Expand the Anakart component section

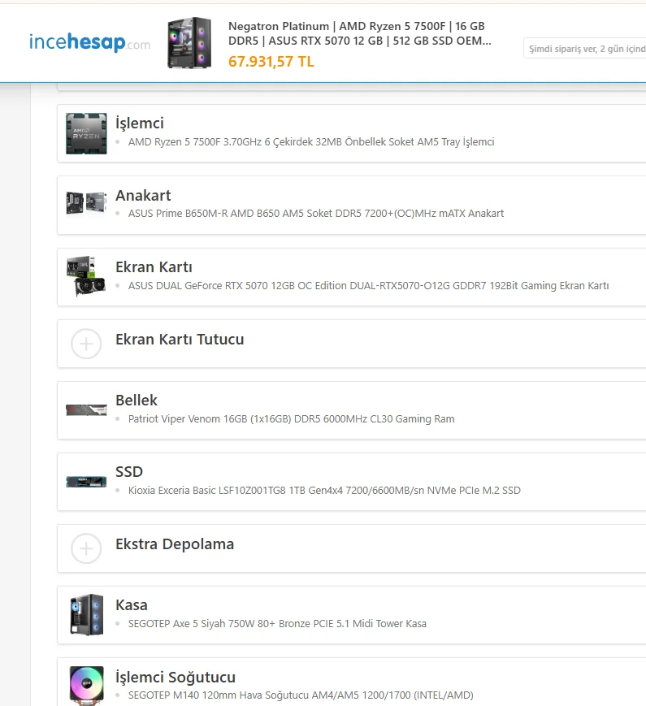pyautogui.click(x=351, y=205)
